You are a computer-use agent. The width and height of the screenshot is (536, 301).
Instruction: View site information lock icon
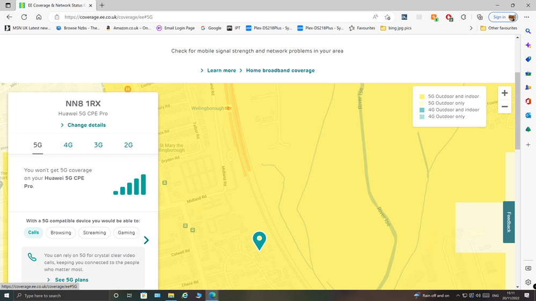tap(57, 17)
